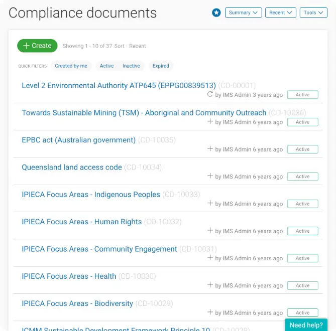Click the CD-10036 document ID
The height and width of the screenshot is (331, 336).
pos(287,113)
